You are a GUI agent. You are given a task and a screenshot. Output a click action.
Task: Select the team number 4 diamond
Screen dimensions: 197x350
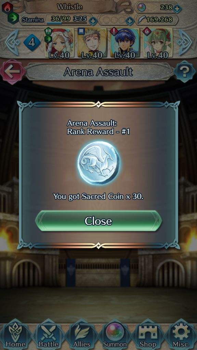(x=32, y=42)
